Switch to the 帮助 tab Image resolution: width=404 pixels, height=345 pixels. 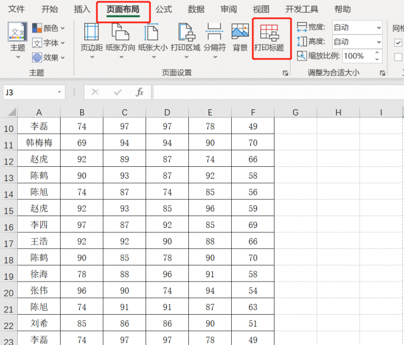click(x=342, y=10)
